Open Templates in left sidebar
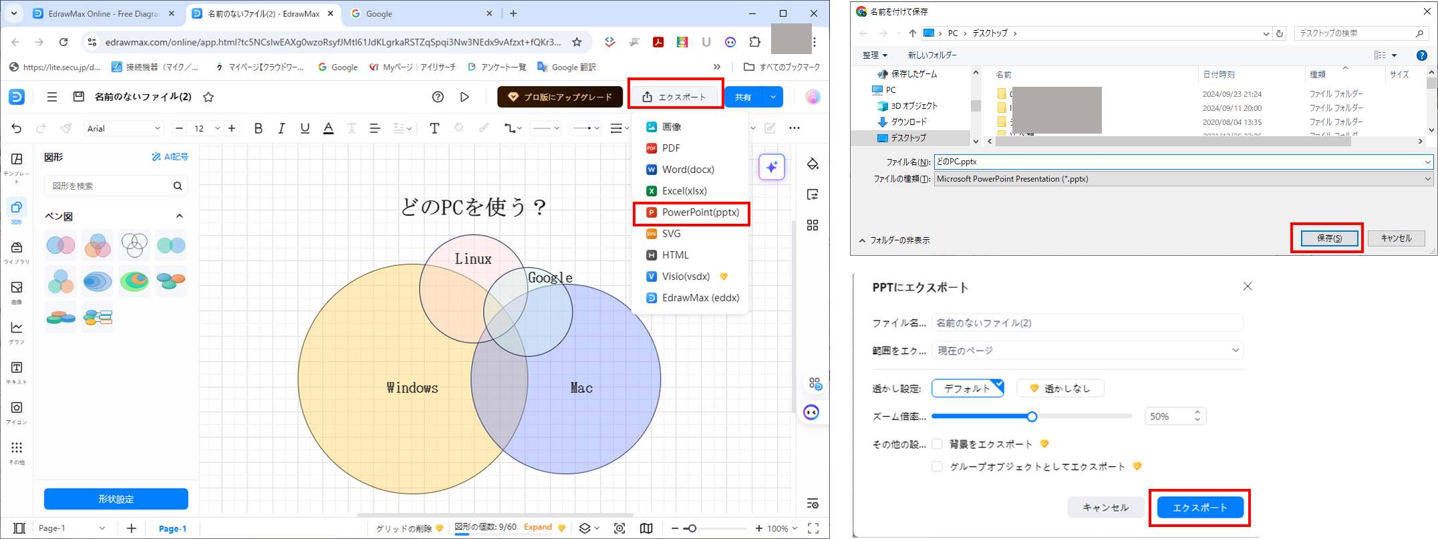 17,168
